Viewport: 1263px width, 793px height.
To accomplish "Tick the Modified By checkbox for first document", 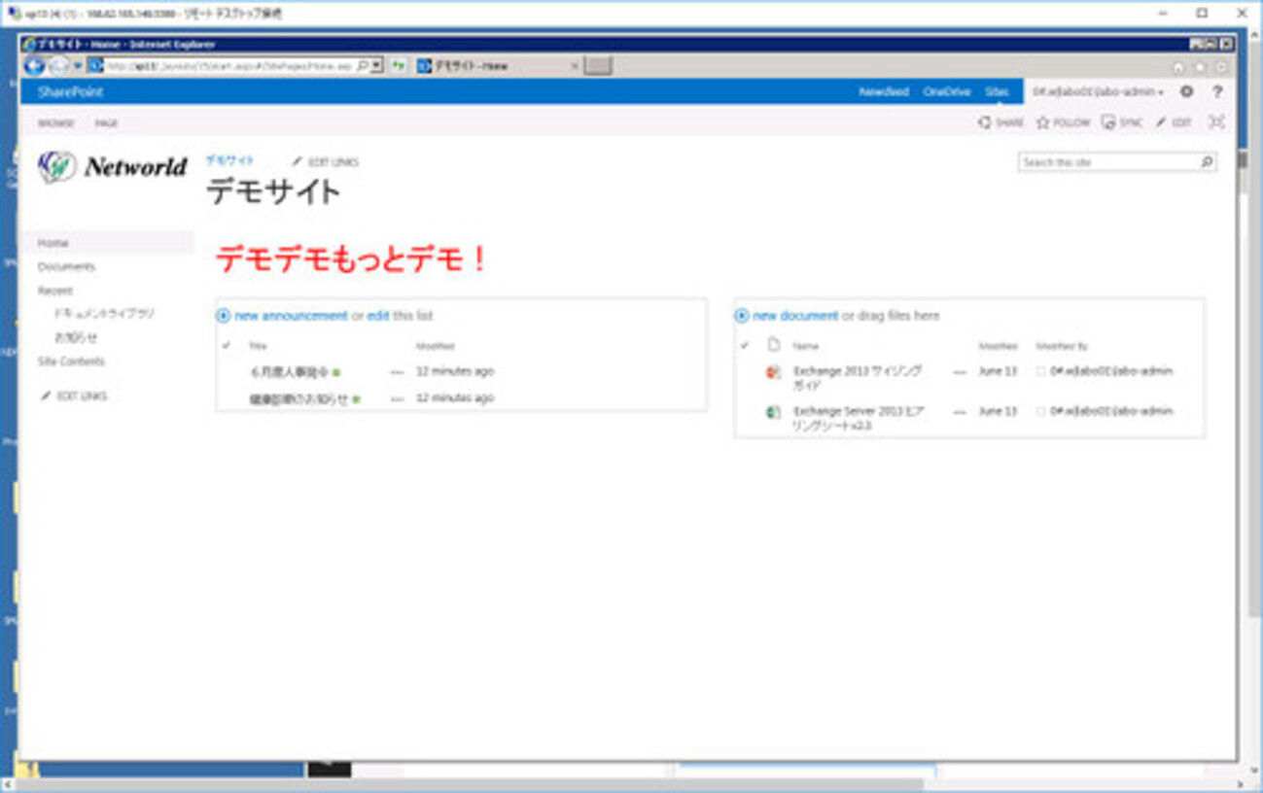I will pos(1040,371).
